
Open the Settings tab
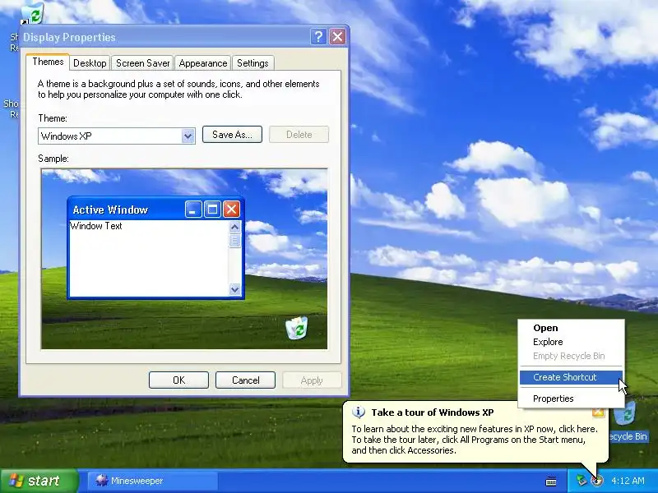tap(253, 63)
